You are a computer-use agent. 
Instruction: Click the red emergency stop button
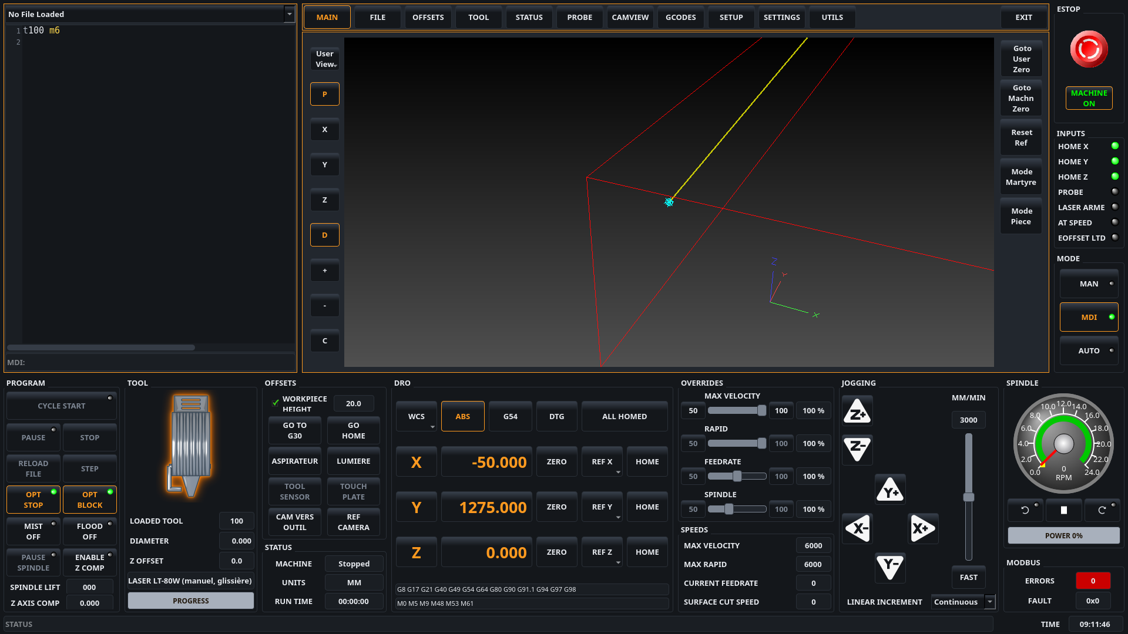pos(1089,49)
